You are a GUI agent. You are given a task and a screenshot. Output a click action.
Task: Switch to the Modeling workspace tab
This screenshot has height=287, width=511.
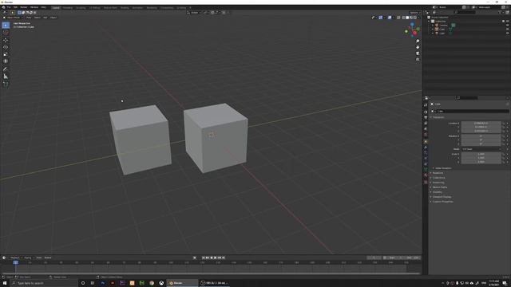[x=68, y=7]
